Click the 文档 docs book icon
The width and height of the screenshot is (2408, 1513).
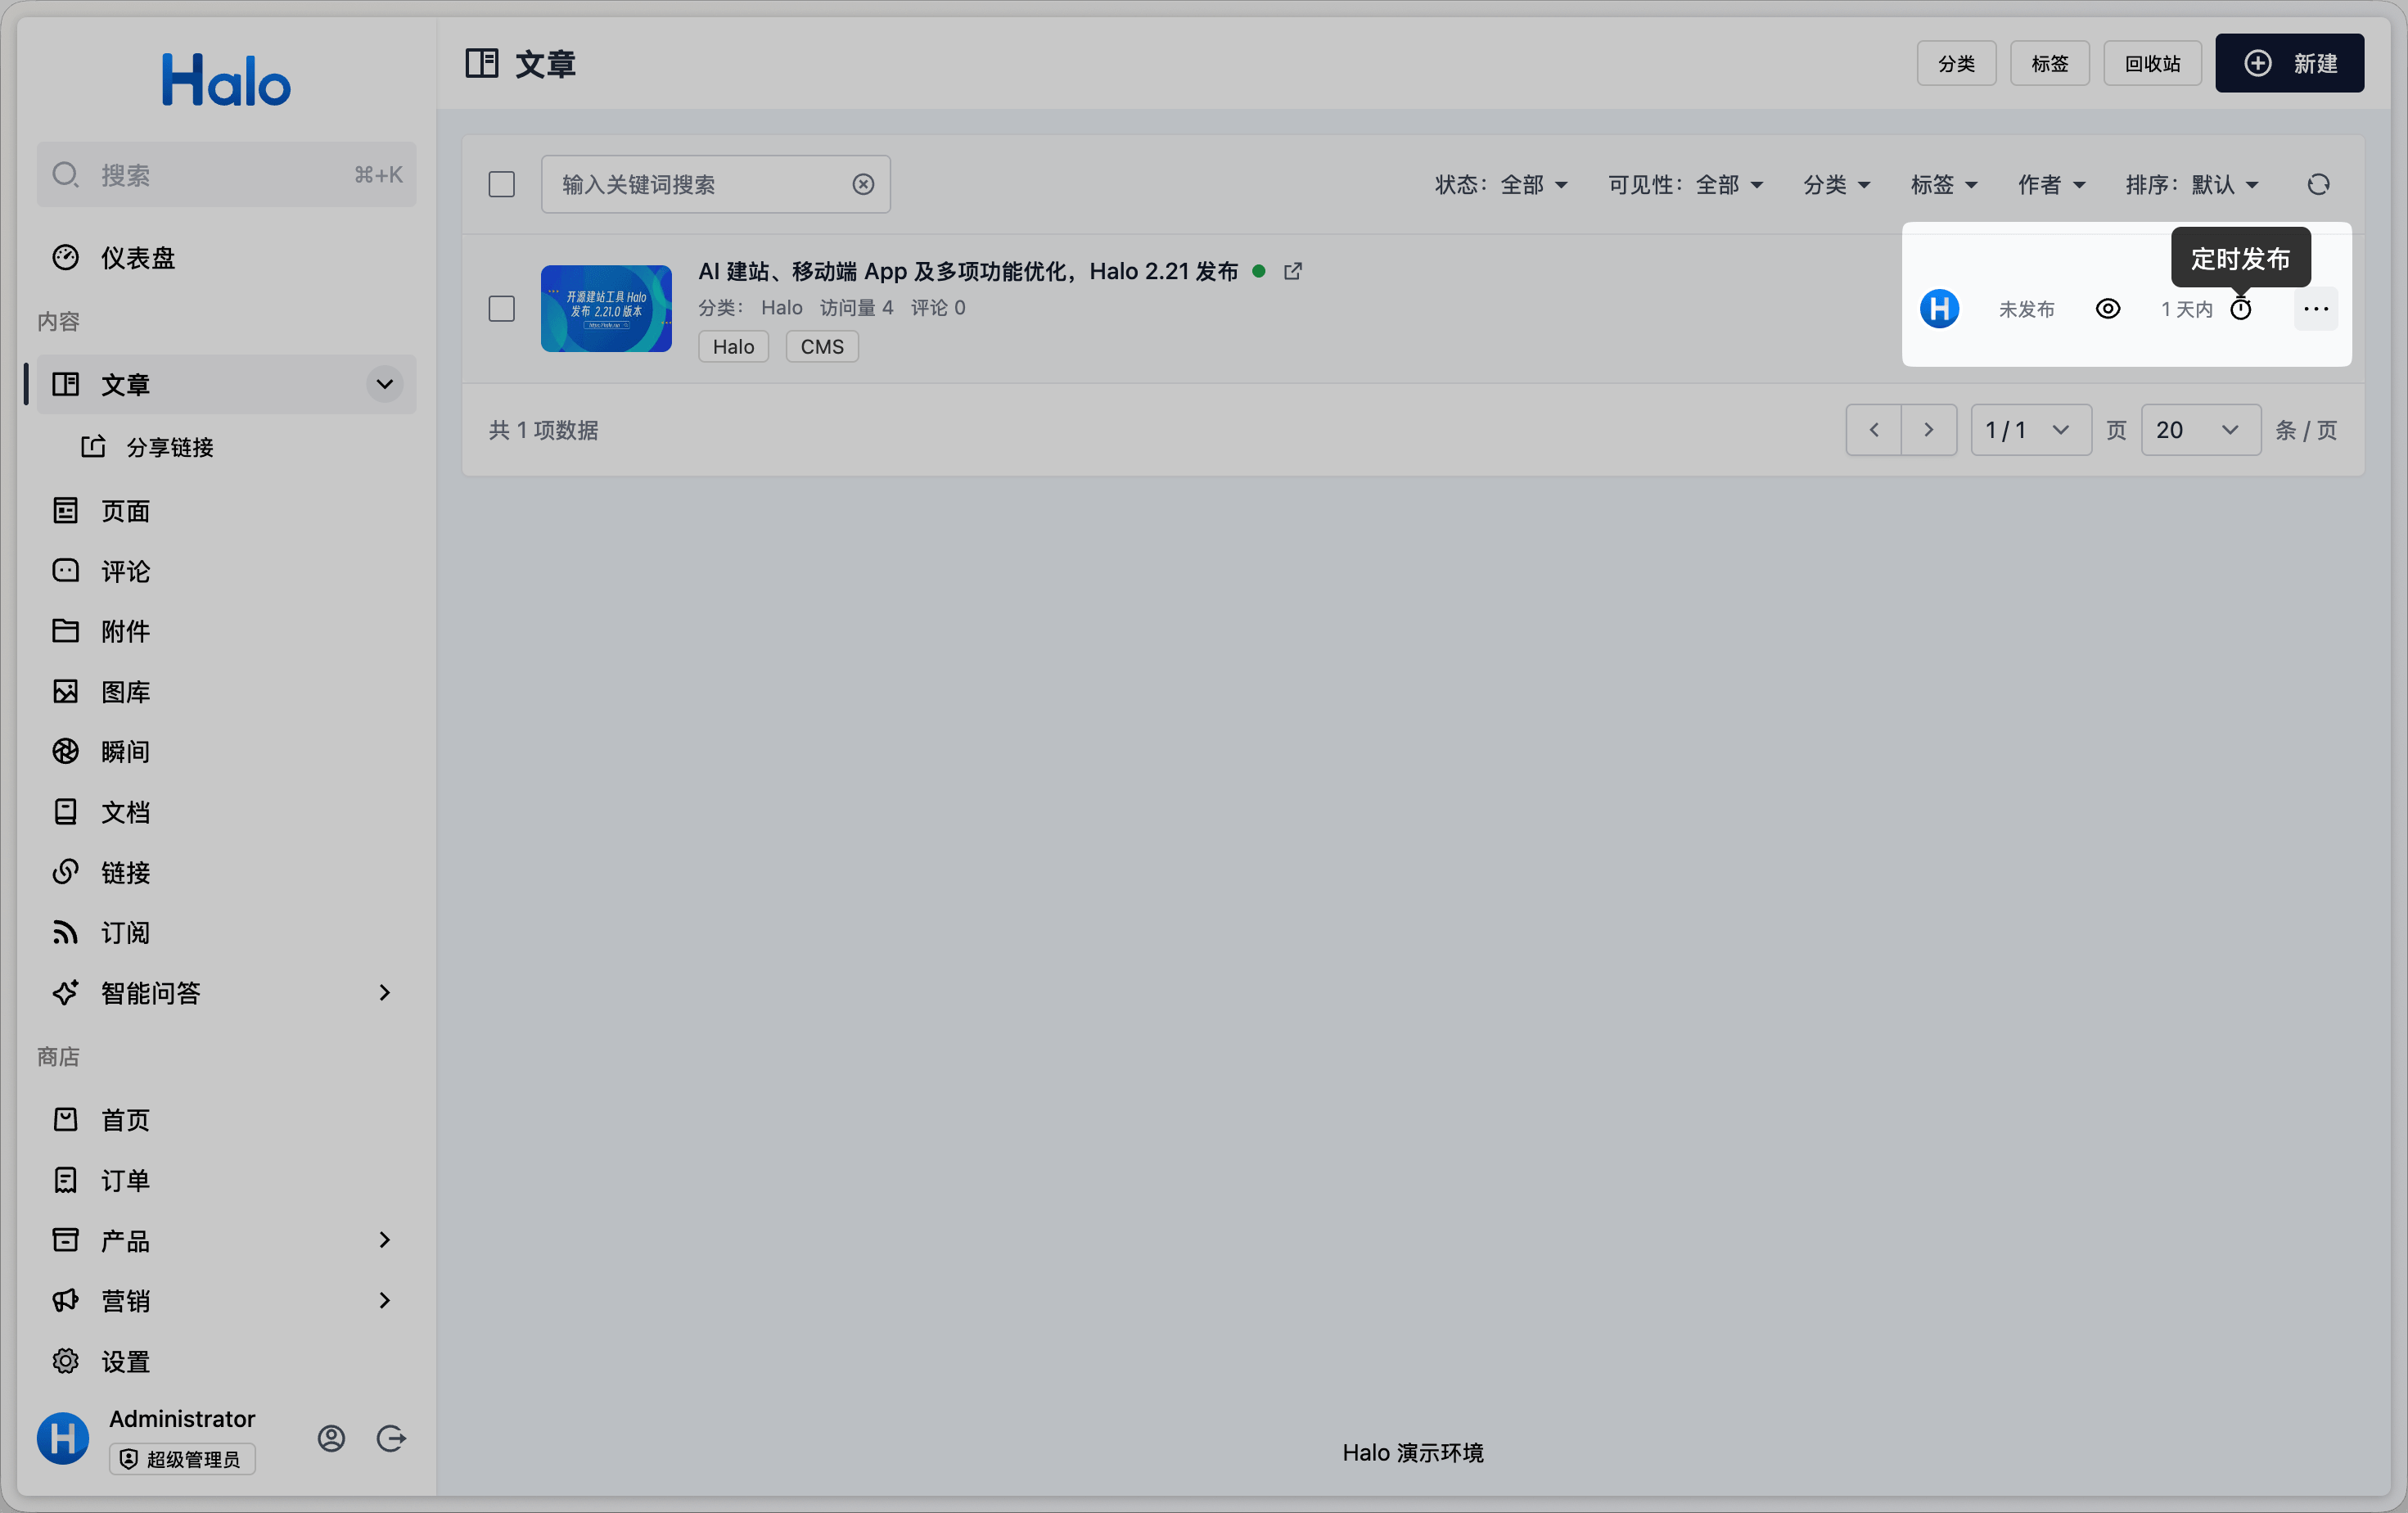[x=66, y=812]
